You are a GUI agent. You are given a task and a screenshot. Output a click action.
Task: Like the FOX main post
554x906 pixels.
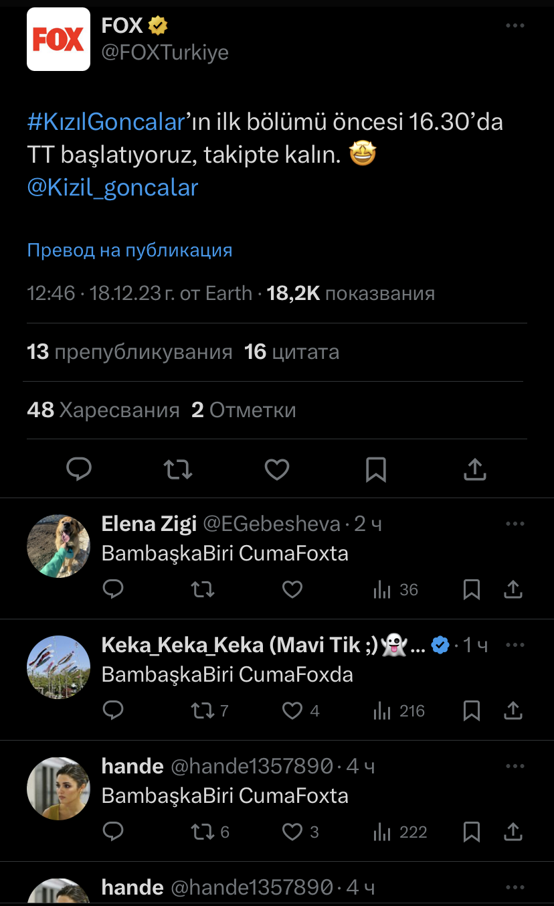pyautogui.click(x=277, y=469)
